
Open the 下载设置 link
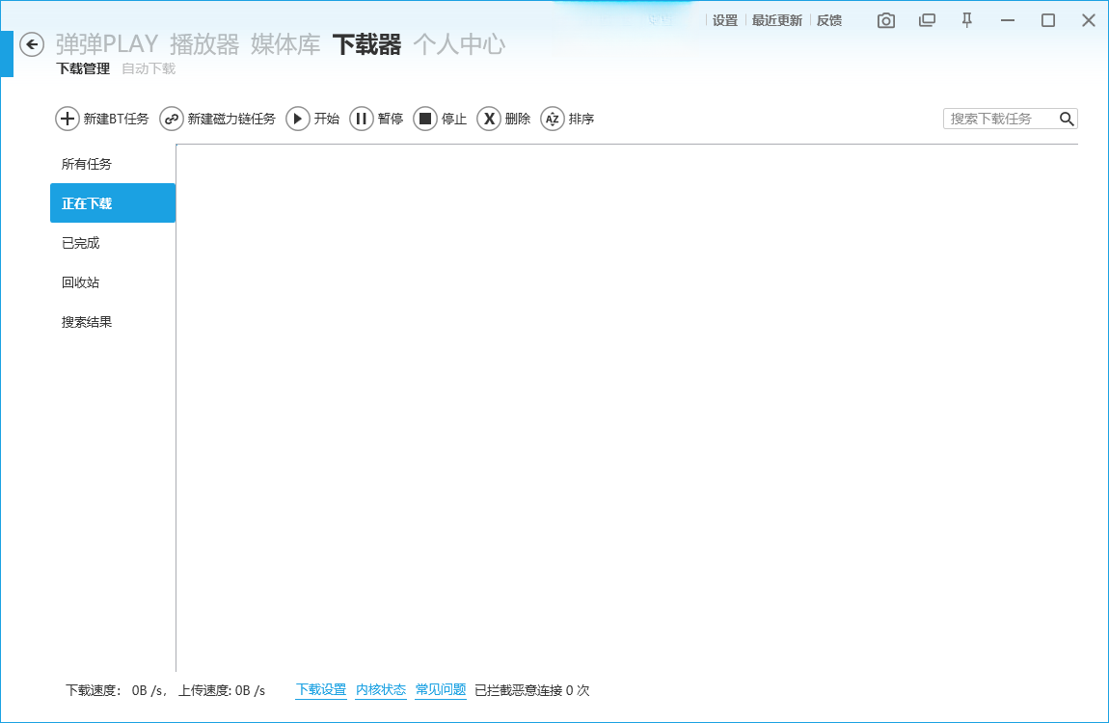click(x=321, y=690)
